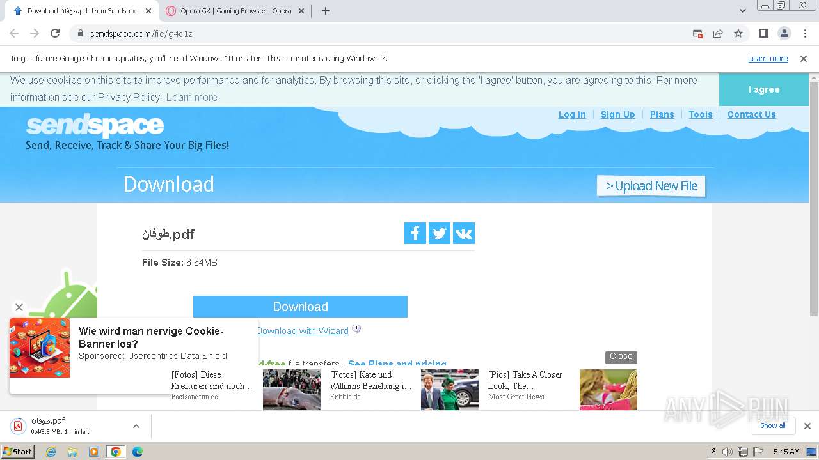Open the Kate und Williams ad thumbnail
The image size is (819, 460).
[x=449, y=390]
